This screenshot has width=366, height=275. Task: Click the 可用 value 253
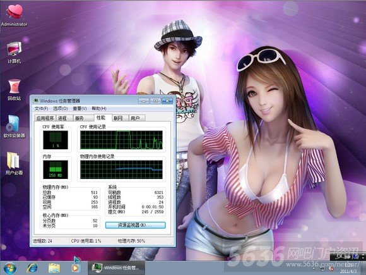pos(94,202)
